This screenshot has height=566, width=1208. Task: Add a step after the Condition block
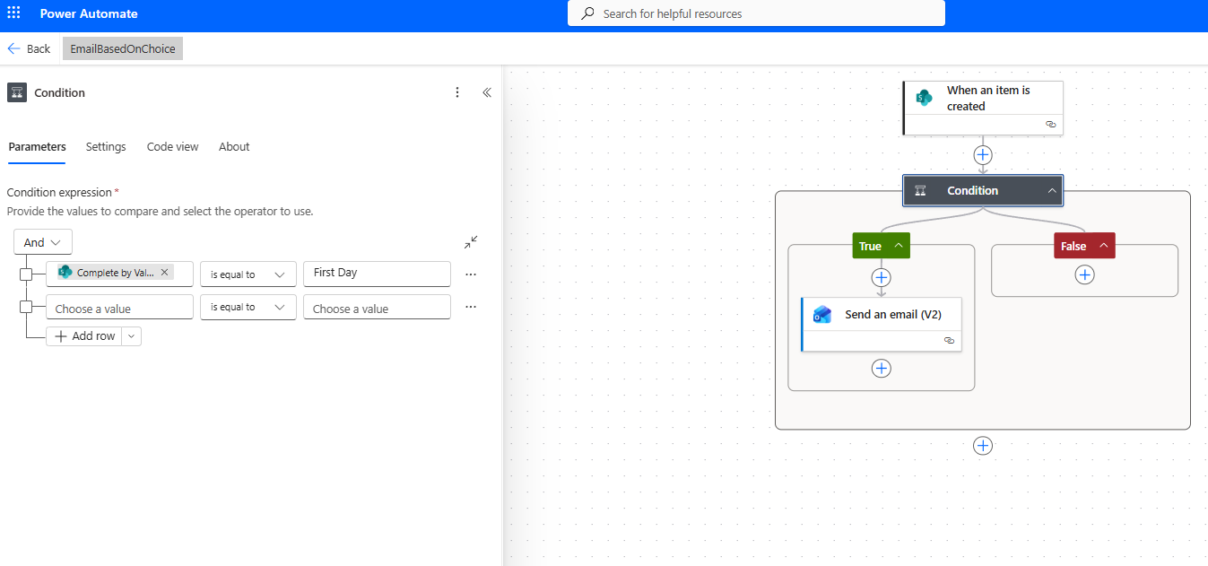coord(983,446)
